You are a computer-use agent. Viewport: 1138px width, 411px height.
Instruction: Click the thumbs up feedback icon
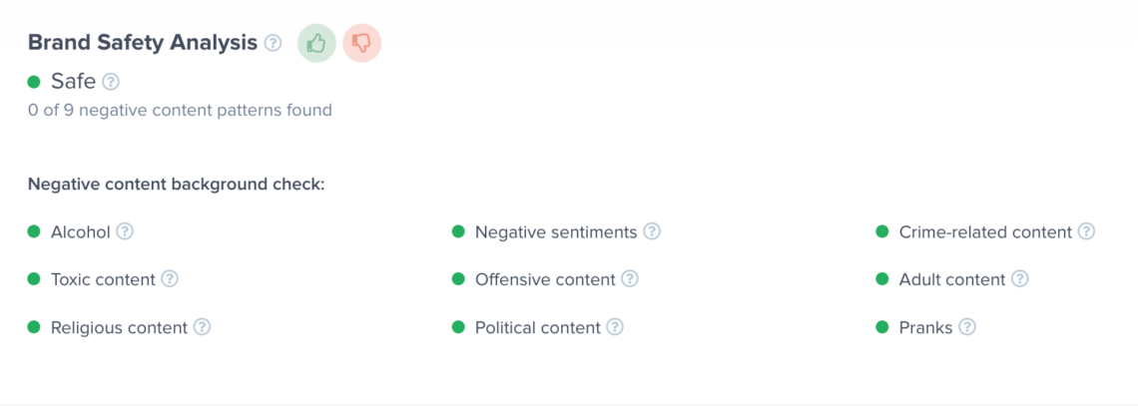[316, 43]
